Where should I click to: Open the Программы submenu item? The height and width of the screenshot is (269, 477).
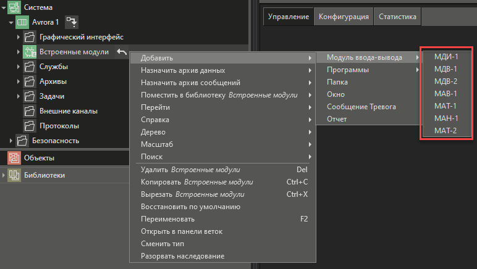[x=368, y=70]
